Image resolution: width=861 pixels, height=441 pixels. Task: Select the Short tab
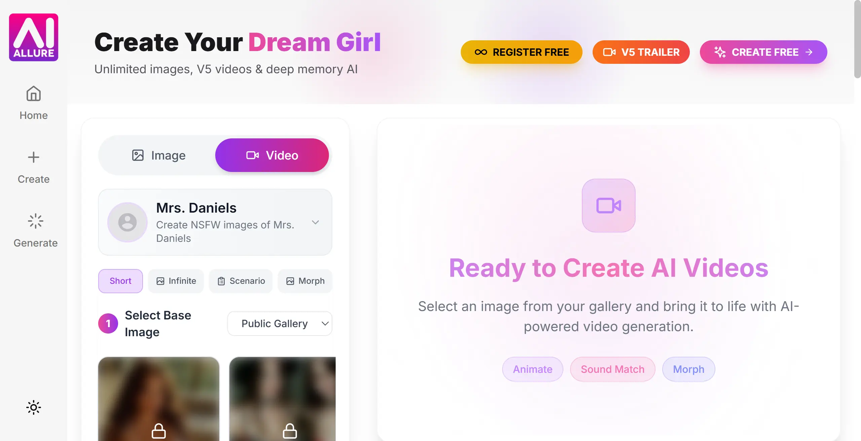(x=120, y=281)
